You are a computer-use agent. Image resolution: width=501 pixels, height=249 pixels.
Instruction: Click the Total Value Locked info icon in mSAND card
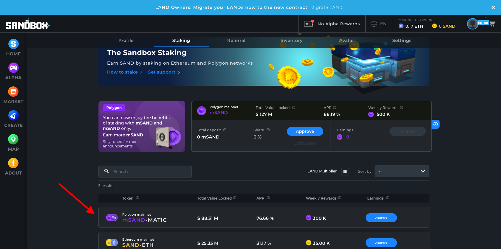294,108
